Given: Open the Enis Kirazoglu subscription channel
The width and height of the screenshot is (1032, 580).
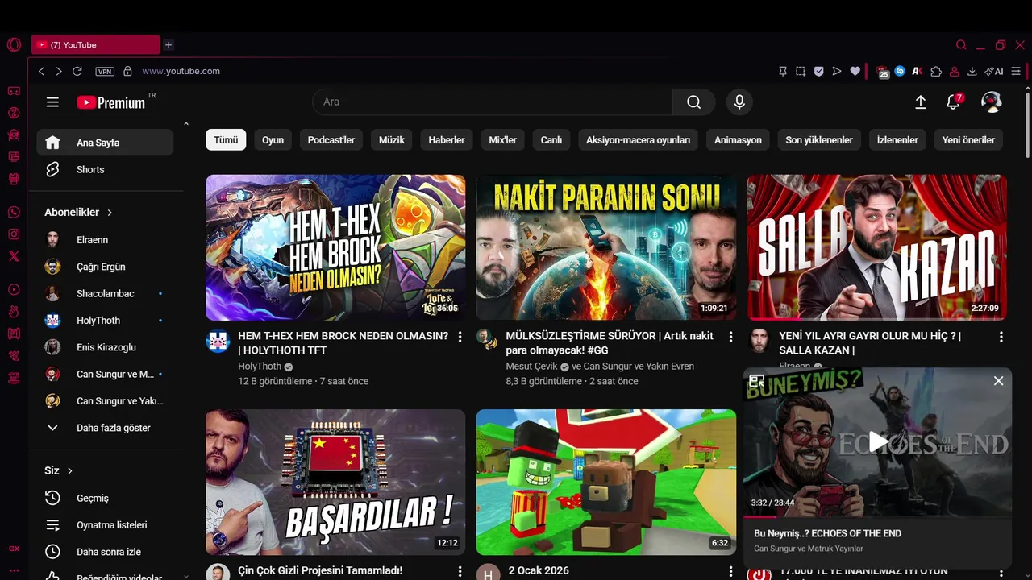Looking at the screenshot, I should click(105, 347).
